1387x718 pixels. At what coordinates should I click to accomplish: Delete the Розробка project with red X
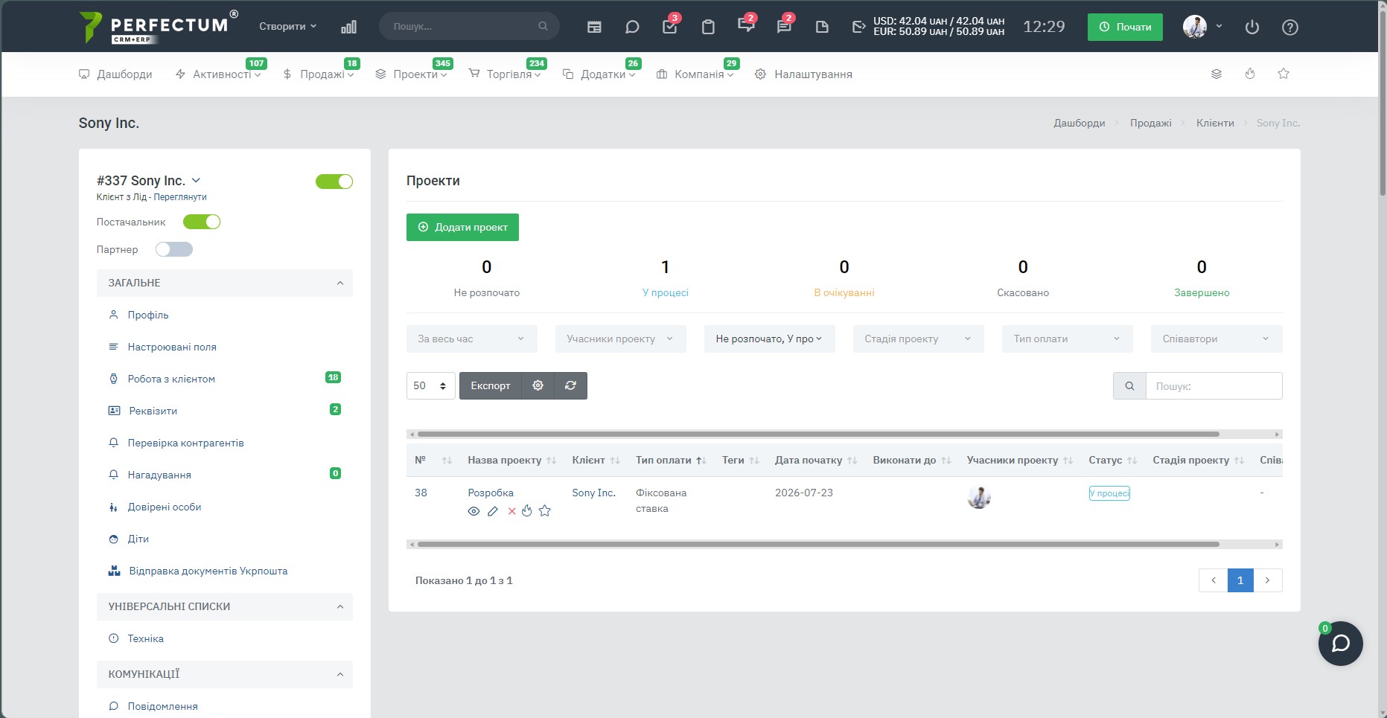[511, 511]
